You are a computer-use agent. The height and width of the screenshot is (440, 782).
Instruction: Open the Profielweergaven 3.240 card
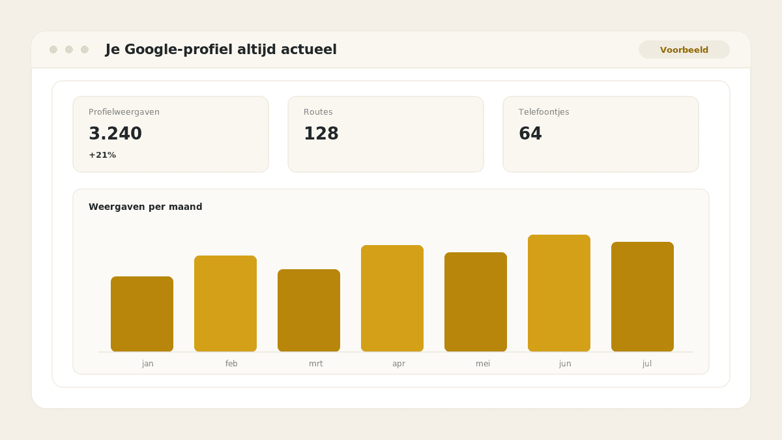171,134
